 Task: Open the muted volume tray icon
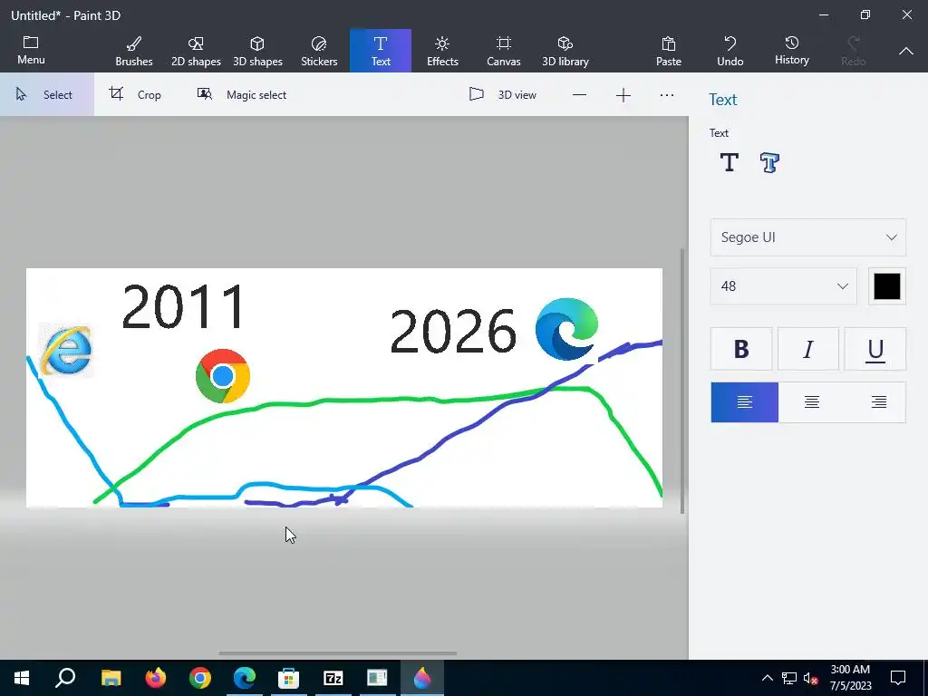coord(811,678)
